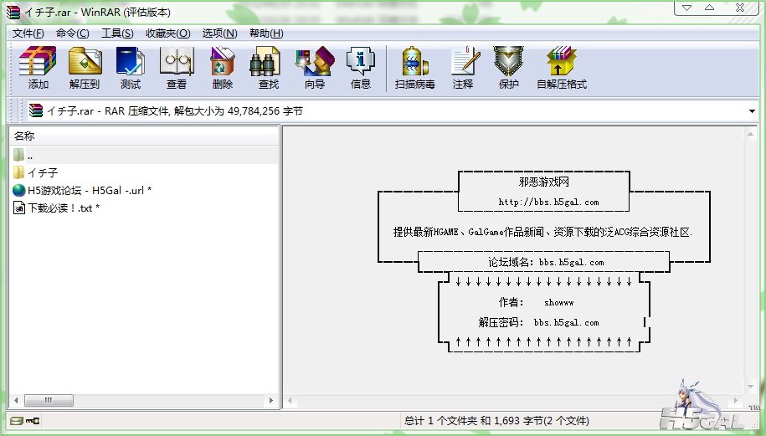Open the 注释 (Comment) tool
This screenshot has width=766, height=436.
(463, 68)
